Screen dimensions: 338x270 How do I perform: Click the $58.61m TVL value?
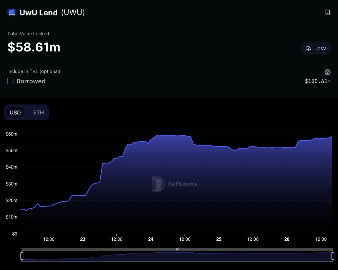tap(34, 47)
